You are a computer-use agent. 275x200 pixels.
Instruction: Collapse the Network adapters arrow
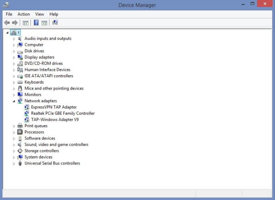point(14,101)
